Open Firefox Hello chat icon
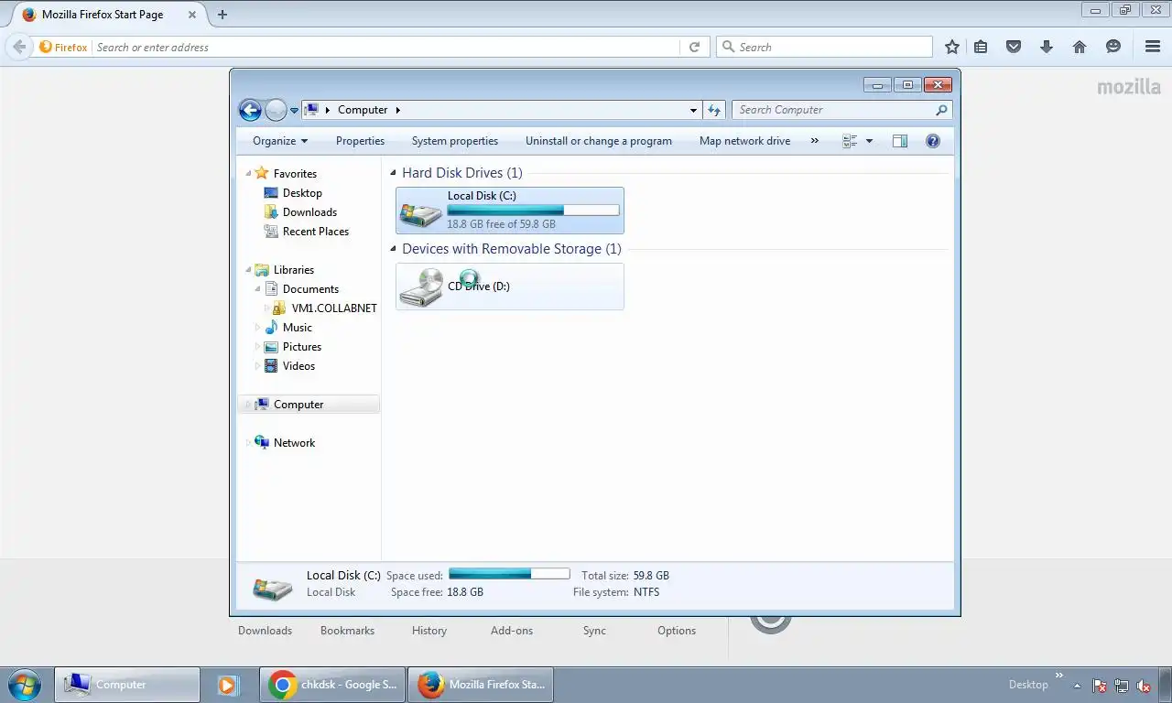1172x703 pixels. [x=1113, y=47]
